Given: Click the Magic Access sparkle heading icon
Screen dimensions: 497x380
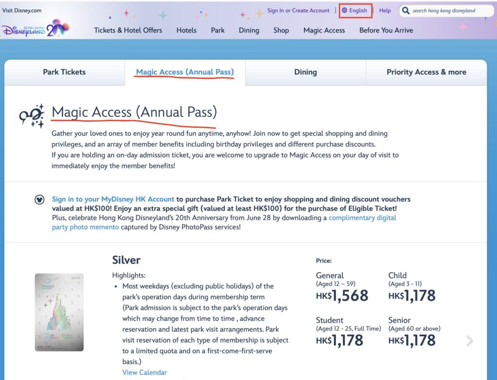Looking at the screenshot, I should pyautogui.click(x=32, y=116).
